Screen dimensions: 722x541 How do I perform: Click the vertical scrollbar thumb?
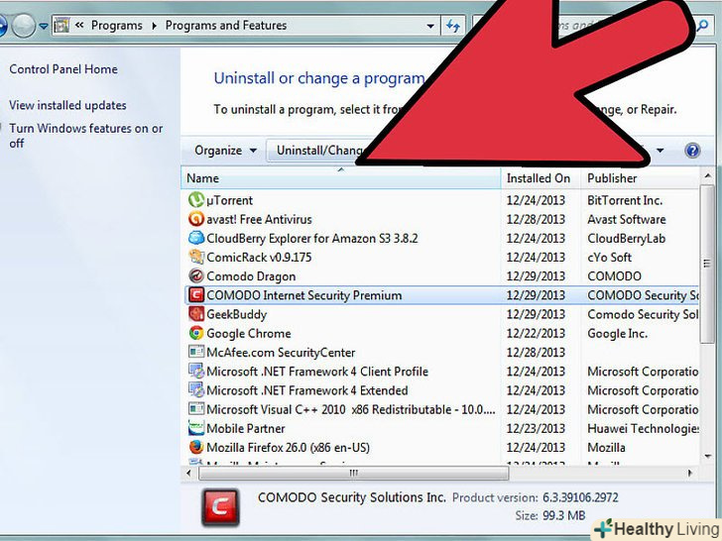coord(707,264)
